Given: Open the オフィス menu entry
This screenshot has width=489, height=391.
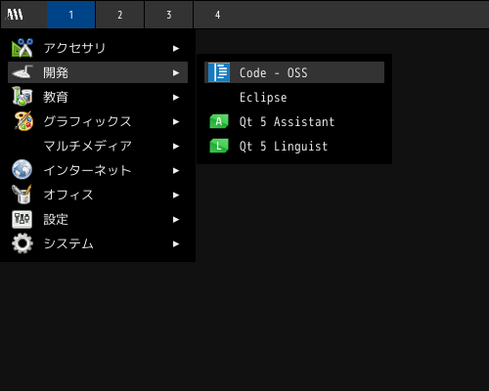Looking at the screenshot, I should click(98, 195).
